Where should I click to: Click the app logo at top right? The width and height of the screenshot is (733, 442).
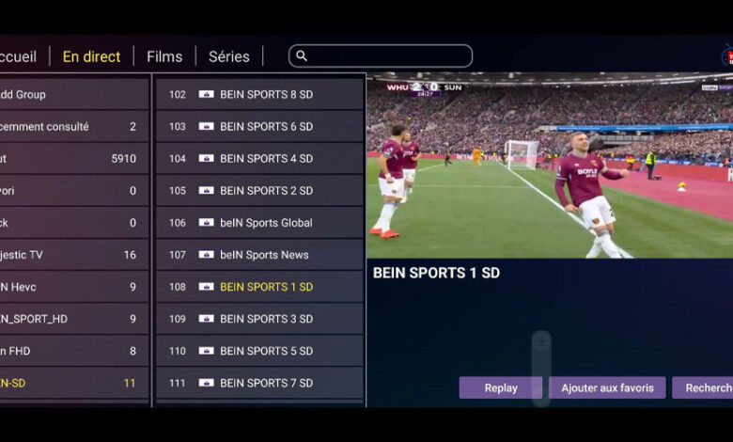point(727,56)
